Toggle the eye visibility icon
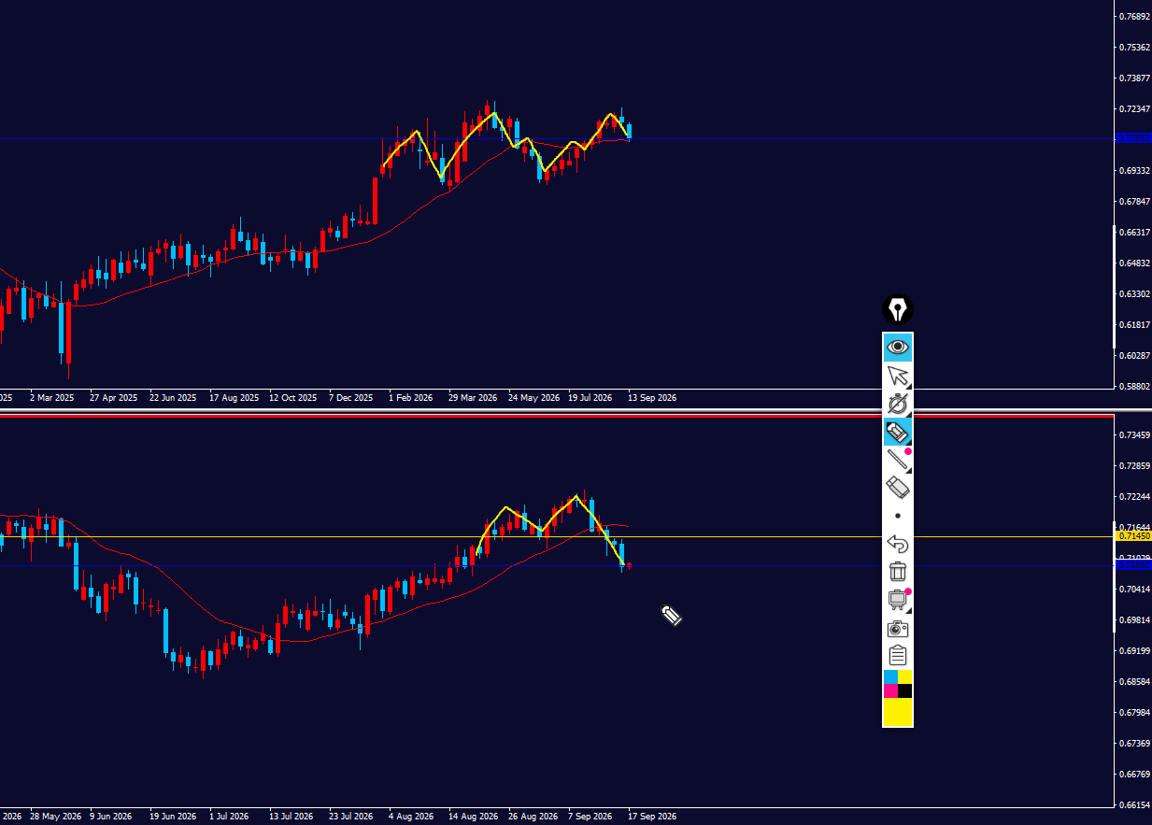 (897, 347)
